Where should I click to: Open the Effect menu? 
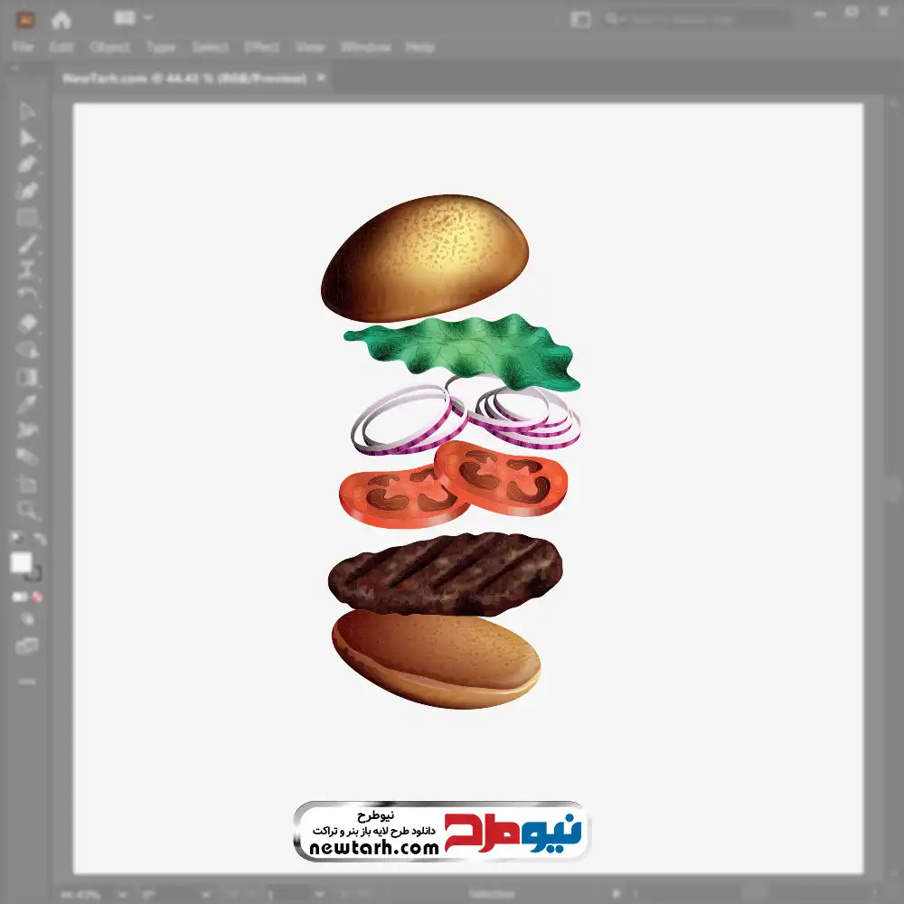click(261, 47)
